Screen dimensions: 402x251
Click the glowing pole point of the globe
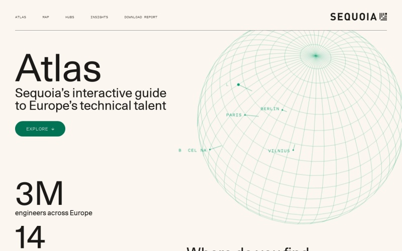pos(316,55)
